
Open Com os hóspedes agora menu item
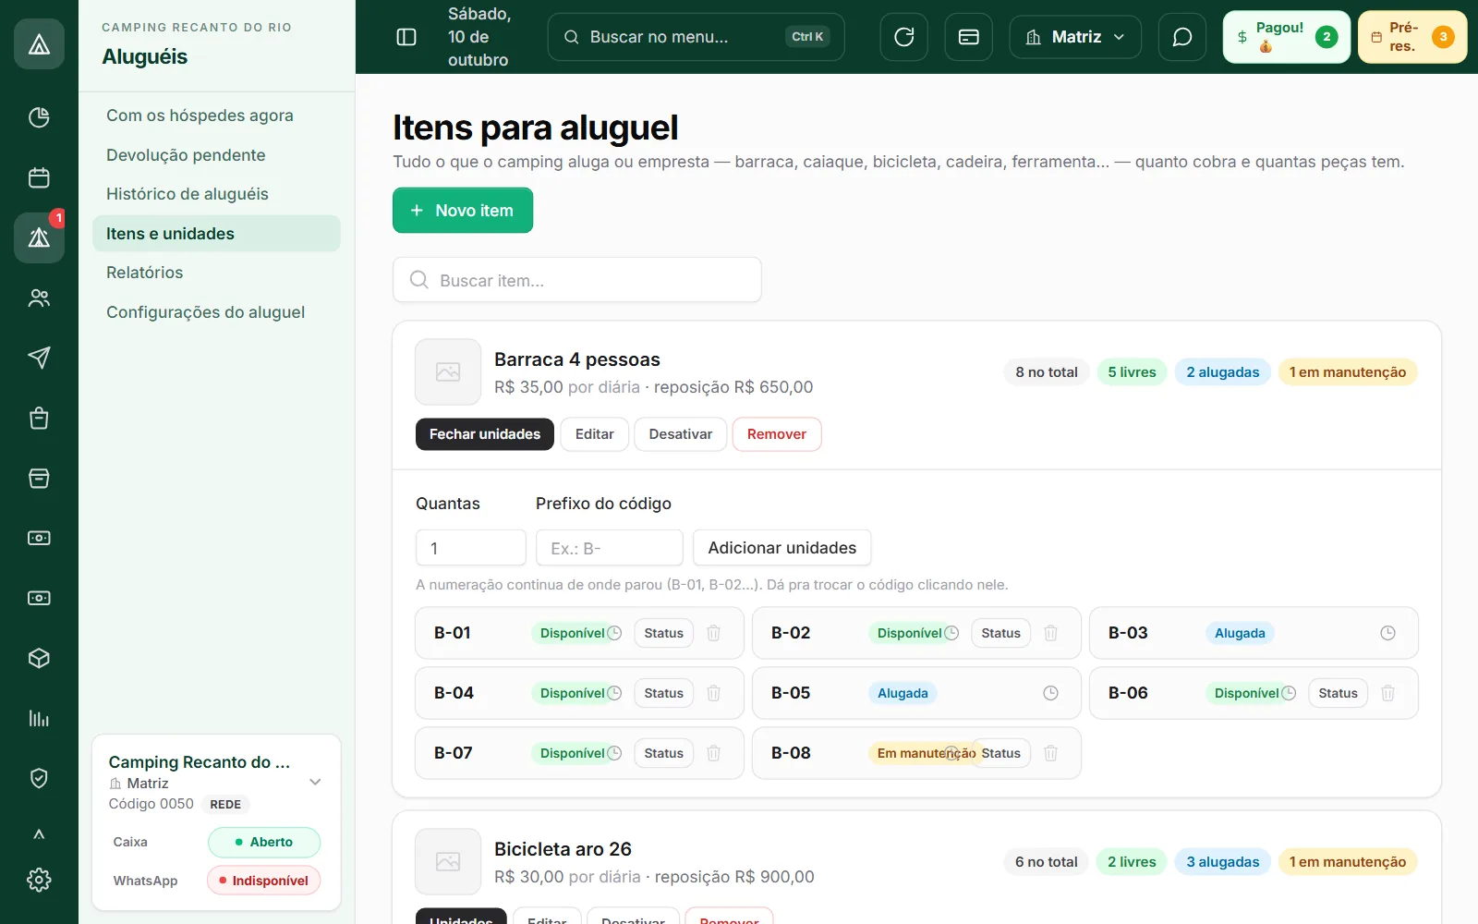(216, 115)
